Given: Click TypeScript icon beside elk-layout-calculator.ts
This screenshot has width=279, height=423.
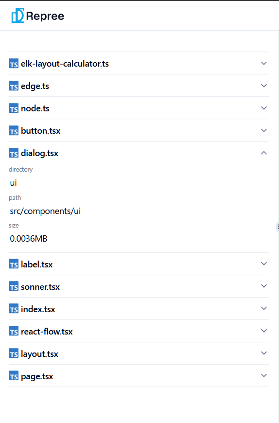Looking at the screenshot, I should pyautogui.click(x=14, y=63).
